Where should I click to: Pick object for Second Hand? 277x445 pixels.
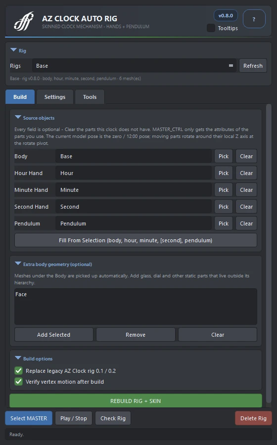coord(224,207)
